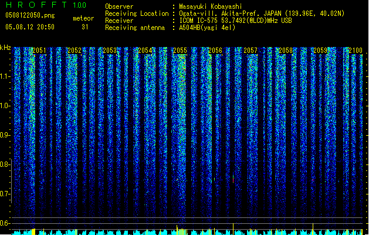Select the version number 1.0.0
The image size is (369, 235).
click(79, 5)
